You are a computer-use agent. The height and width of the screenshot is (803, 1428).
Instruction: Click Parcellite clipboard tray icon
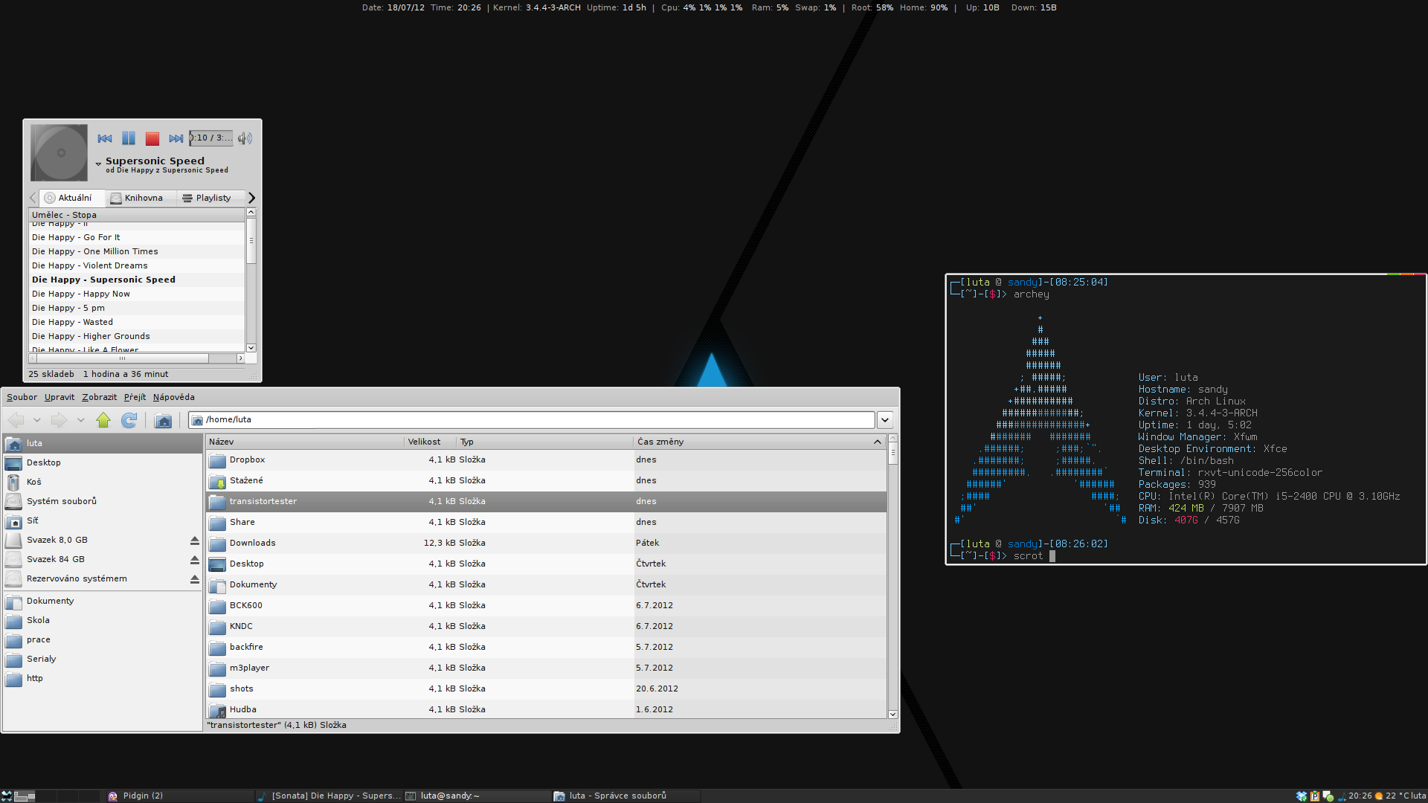1315,796
